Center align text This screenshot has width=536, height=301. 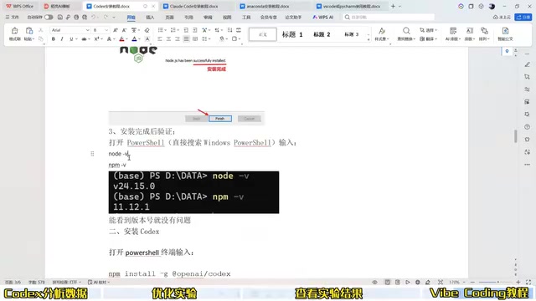coord(168,39)
